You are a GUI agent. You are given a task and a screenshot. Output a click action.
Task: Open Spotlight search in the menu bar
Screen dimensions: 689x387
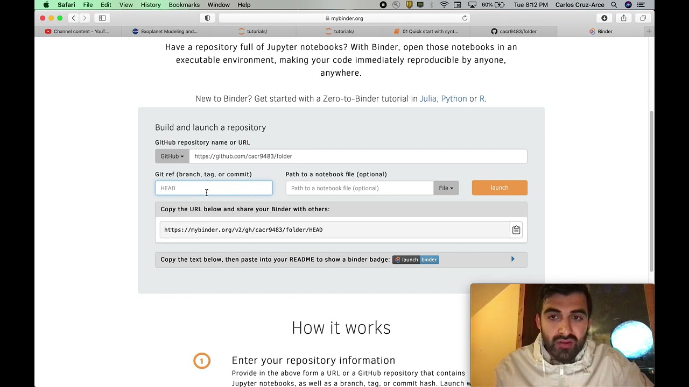614,5
